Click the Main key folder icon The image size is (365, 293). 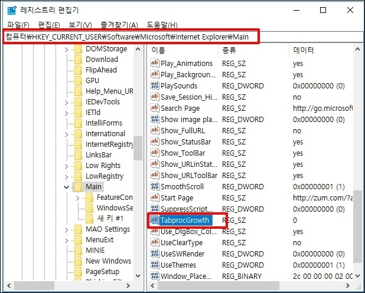click(x=78, y=186)
